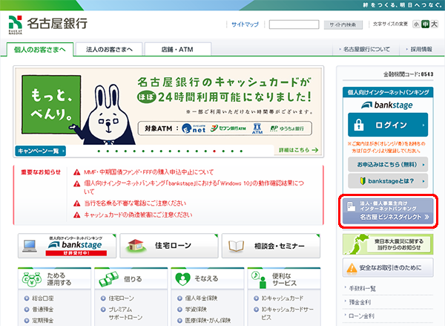Viewport: 445px width, 326px height.
Task: Click the サイト内検索 button
Action: 343,25
